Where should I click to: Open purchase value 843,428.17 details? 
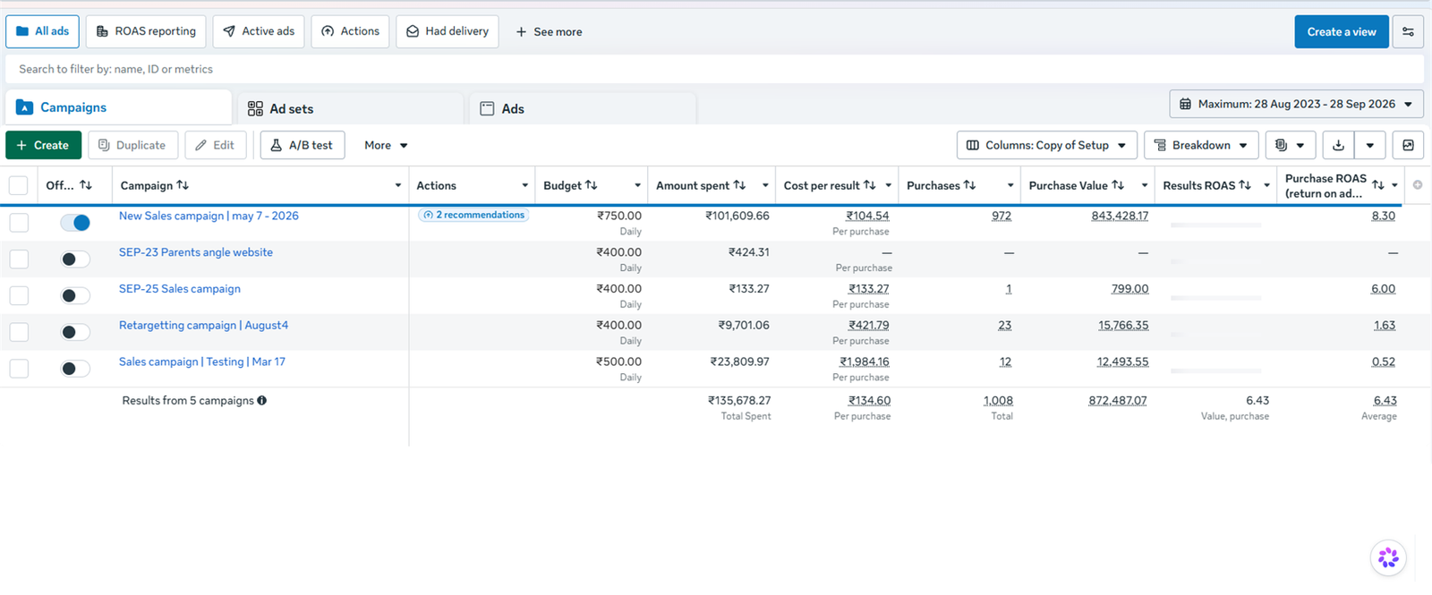tap(1120, 216)
